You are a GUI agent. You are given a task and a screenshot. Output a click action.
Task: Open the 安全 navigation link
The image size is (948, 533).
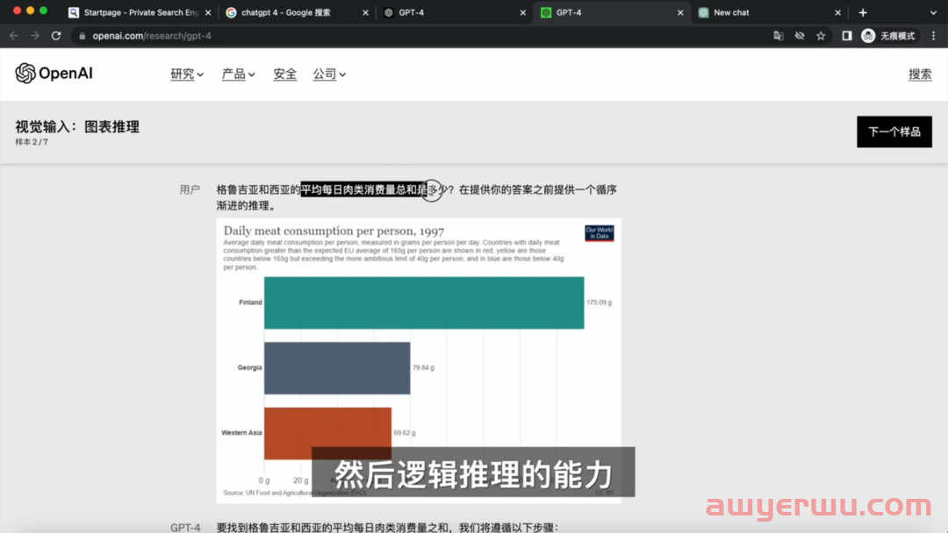(284, 75)
